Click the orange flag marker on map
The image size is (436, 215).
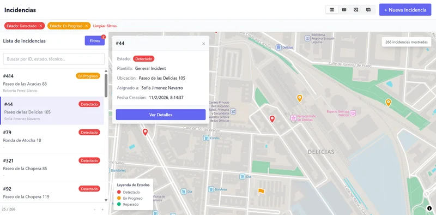(261, 191)
